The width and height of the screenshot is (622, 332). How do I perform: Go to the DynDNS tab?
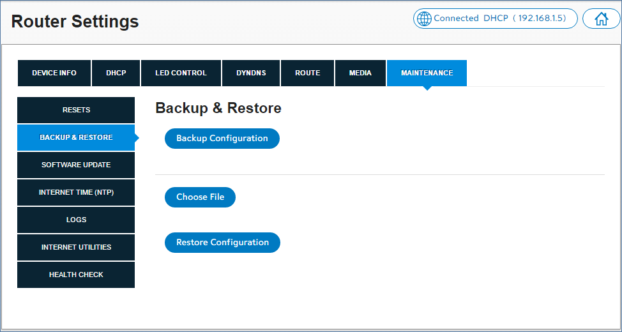[251, 73]
